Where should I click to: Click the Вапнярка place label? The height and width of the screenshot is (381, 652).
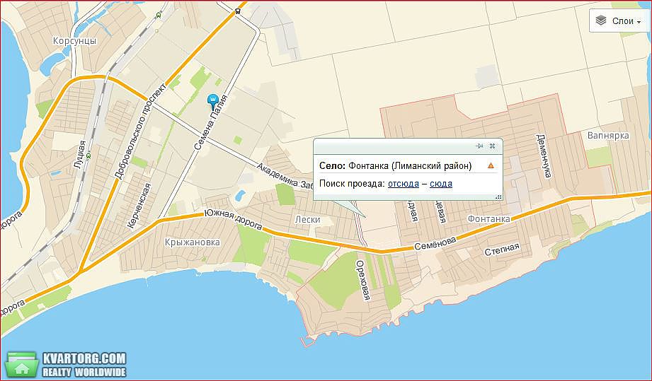click(x=608, y=136)
